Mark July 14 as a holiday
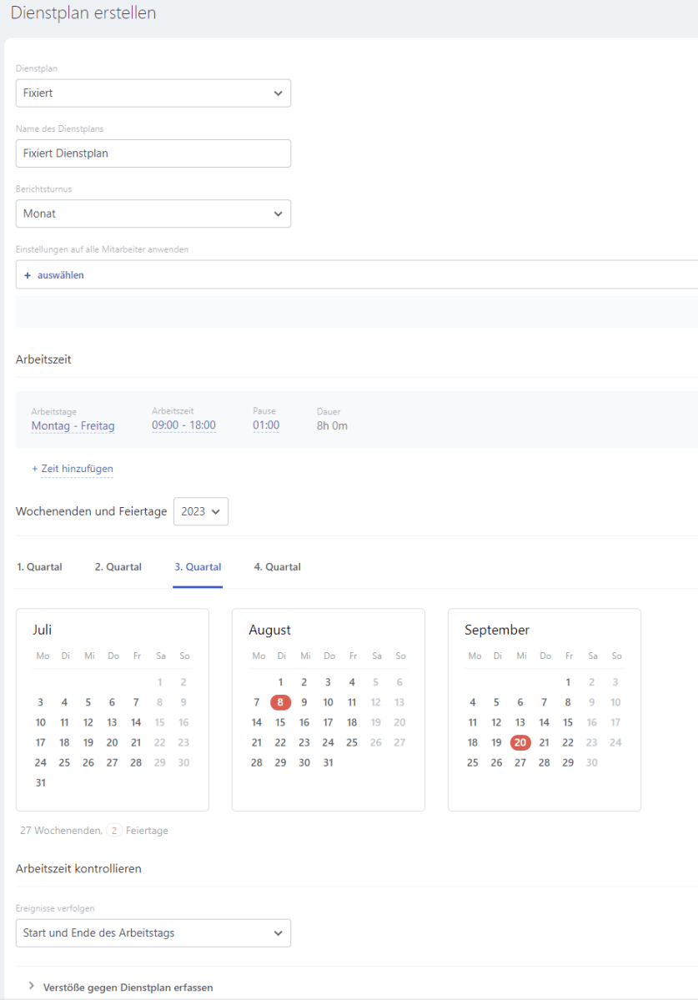This screenshot has width=698, height=1000. pyautogui.click(x=136, y=722)
